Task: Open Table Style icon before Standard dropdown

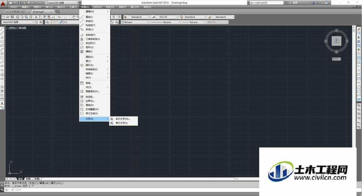Action: tap(182, 17)
